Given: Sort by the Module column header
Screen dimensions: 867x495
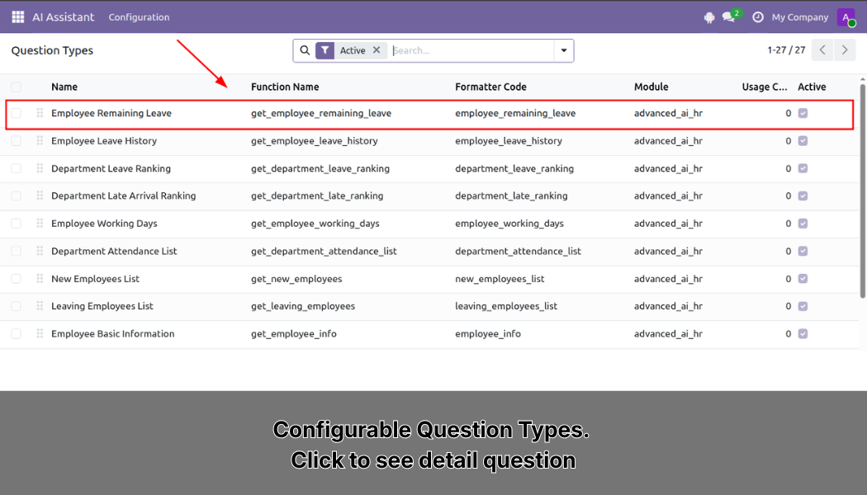Looking at the screenshot, I should pos(651,87).
